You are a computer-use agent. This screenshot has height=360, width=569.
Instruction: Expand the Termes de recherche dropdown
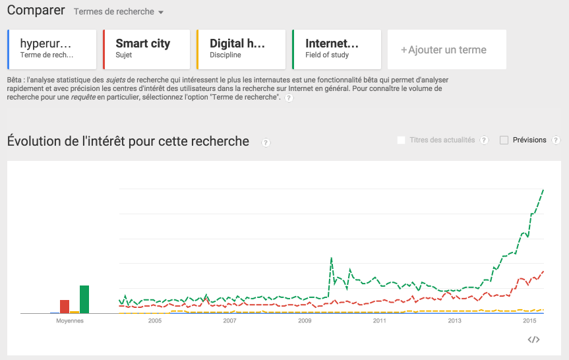point(118,12)
